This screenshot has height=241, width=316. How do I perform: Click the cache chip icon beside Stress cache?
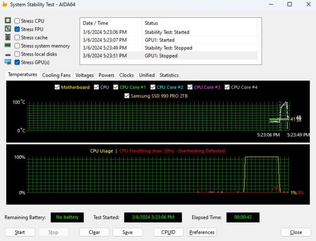pos(7,37)
